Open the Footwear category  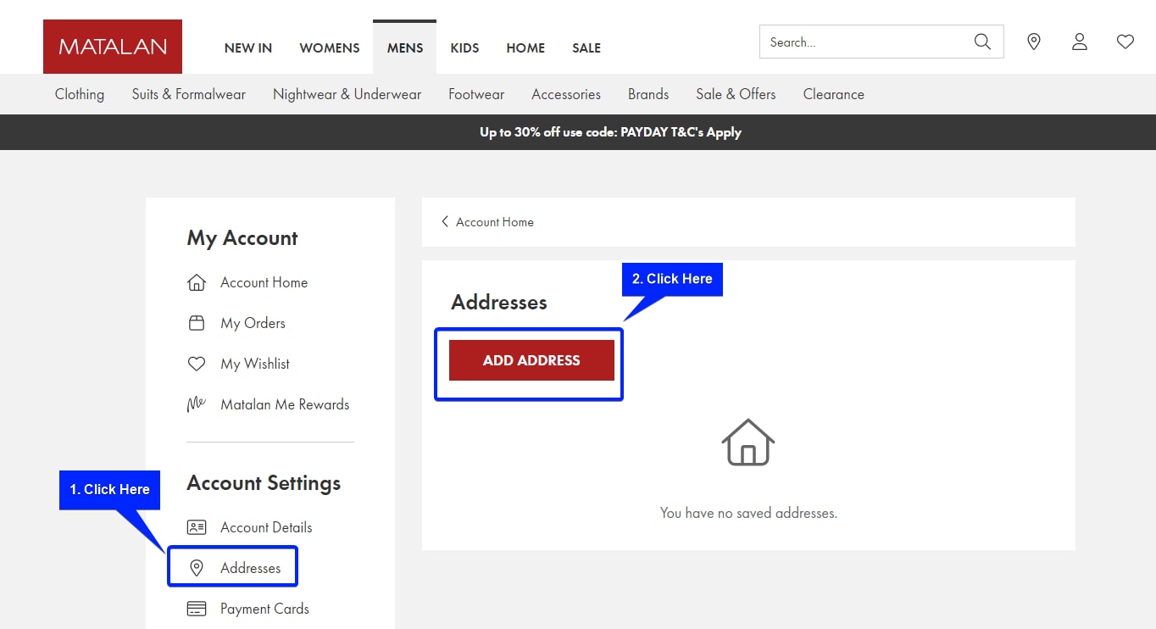point(476,94)
